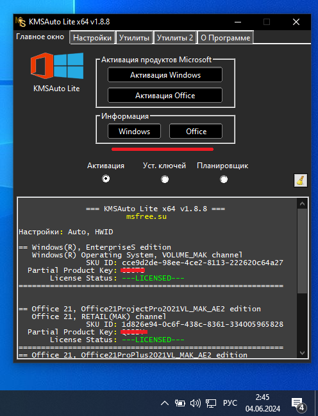This screenshot has height=416, width=318.
Task: Click the 'Windows(R), EnterpriseS edition' line
Action: (95, 247)
